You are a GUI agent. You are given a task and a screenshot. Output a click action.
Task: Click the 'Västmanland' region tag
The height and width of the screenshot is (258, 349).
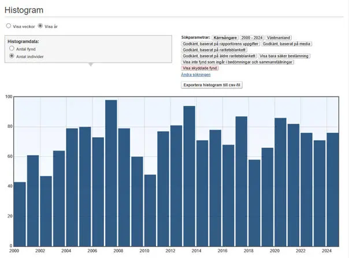tap(279, 37)
